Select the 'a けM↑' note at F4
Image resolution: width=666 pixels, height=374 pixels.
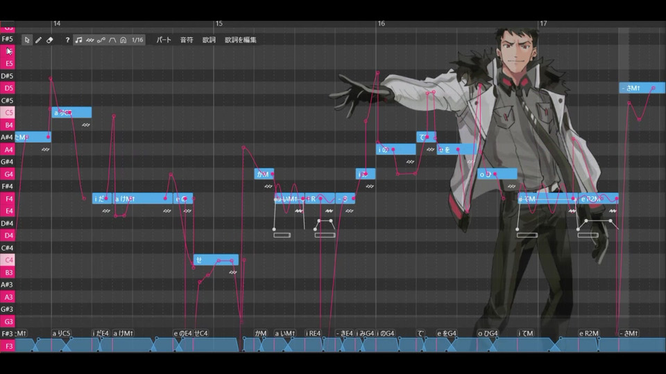(x=142, y=199)
